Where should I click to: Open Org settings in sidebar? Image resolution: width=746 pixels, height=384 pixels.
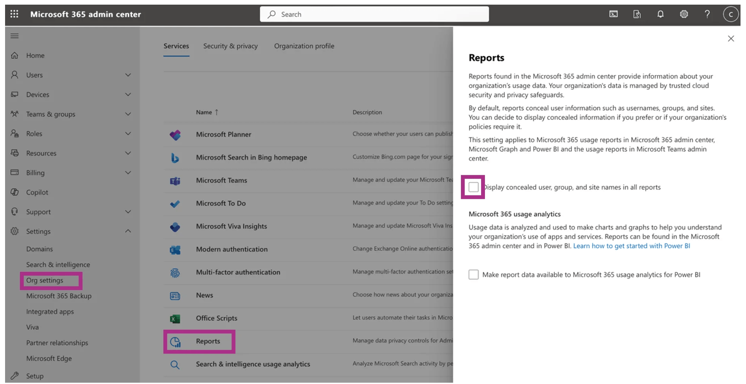click(x=45, y=280)
